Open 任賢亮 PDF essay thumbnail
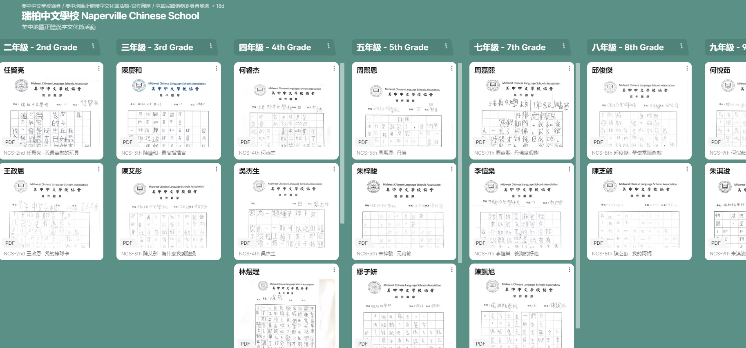746x348 pixels. click(51, 112)
